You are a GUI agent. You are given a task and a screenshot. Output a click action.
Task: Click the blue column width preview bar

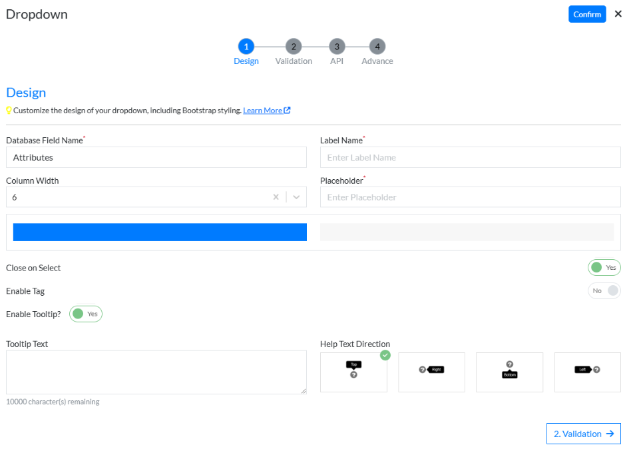point(160,232)
